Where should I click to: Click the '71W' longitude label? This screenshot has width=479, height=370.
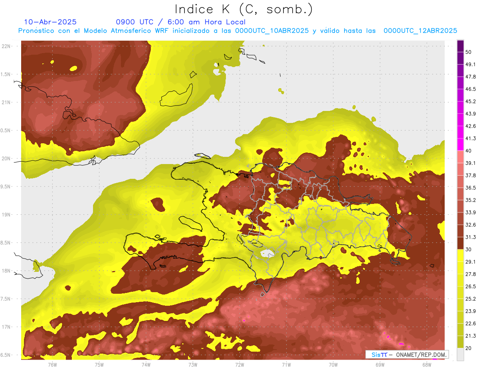pos(286,364)
